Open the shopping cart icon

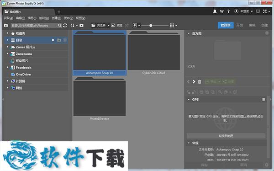pyautogui.click(x=221, y=11)
